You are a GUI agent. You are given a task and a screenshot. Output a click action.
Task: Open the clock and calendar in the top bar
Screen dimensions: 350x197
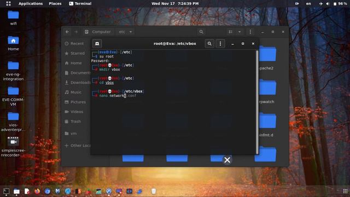coord(175,4)
